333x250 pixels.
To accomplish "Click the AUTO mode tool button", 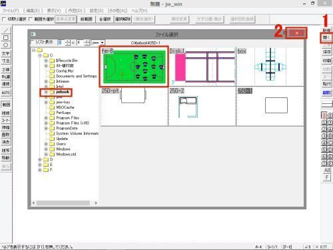I will (6, 93).
